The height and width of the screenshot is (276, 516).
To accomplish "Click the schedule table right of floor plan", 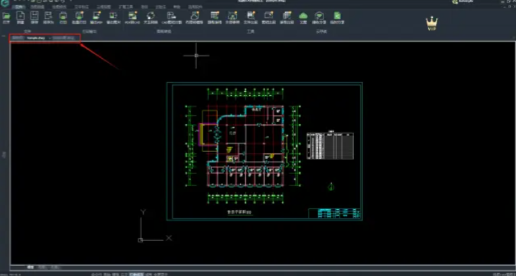I will pyautogui.click(x=331, y=144).
